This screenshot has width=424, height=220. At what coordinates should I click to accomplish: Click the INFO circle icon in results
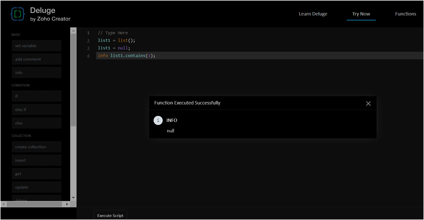click(158, 120)
